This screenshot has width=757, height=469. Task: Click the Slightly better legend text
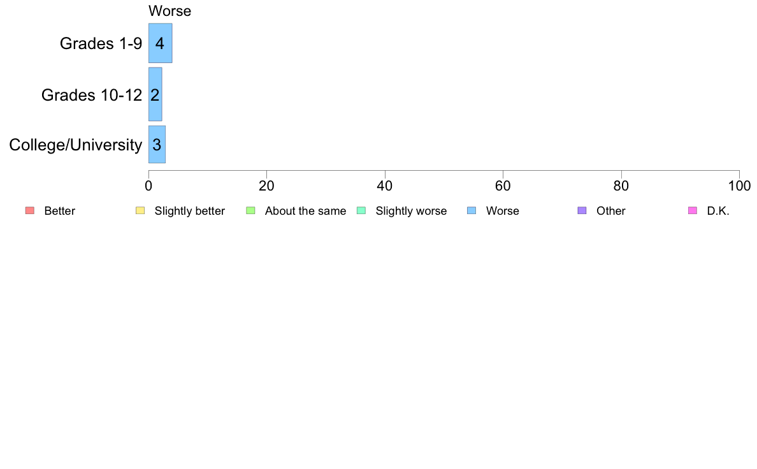pyautogui.click(x=190, y=211)
